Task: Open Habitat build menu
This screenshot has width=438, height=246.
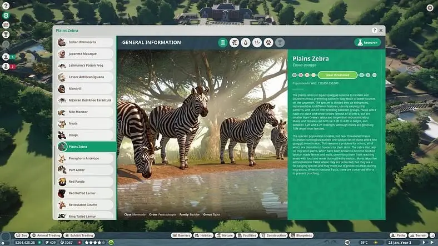Action: click(x=203, y=235)
